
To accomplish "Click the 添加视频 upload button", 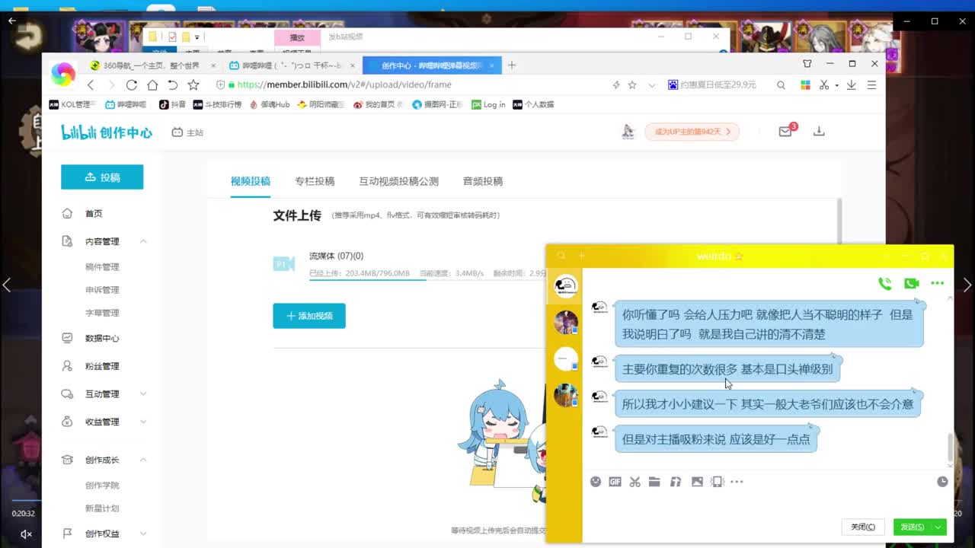I will click(x=308, y=316).
